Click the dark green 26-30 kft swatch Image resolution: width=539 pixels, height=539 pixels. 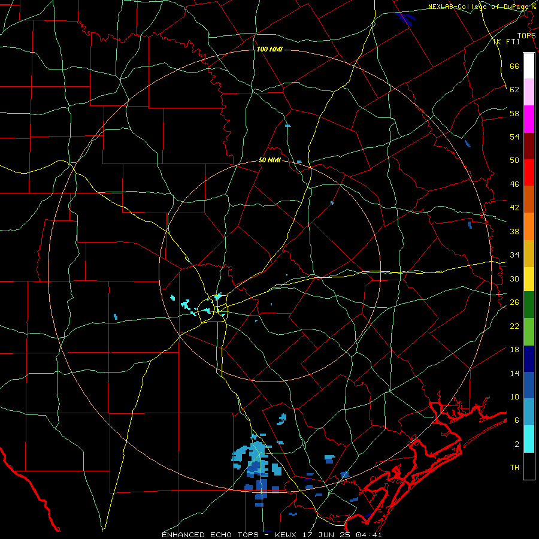tap(529, 305)
